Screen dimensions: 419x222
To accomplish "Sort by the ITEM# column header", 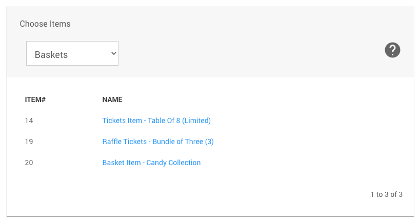I will point(35,99).
